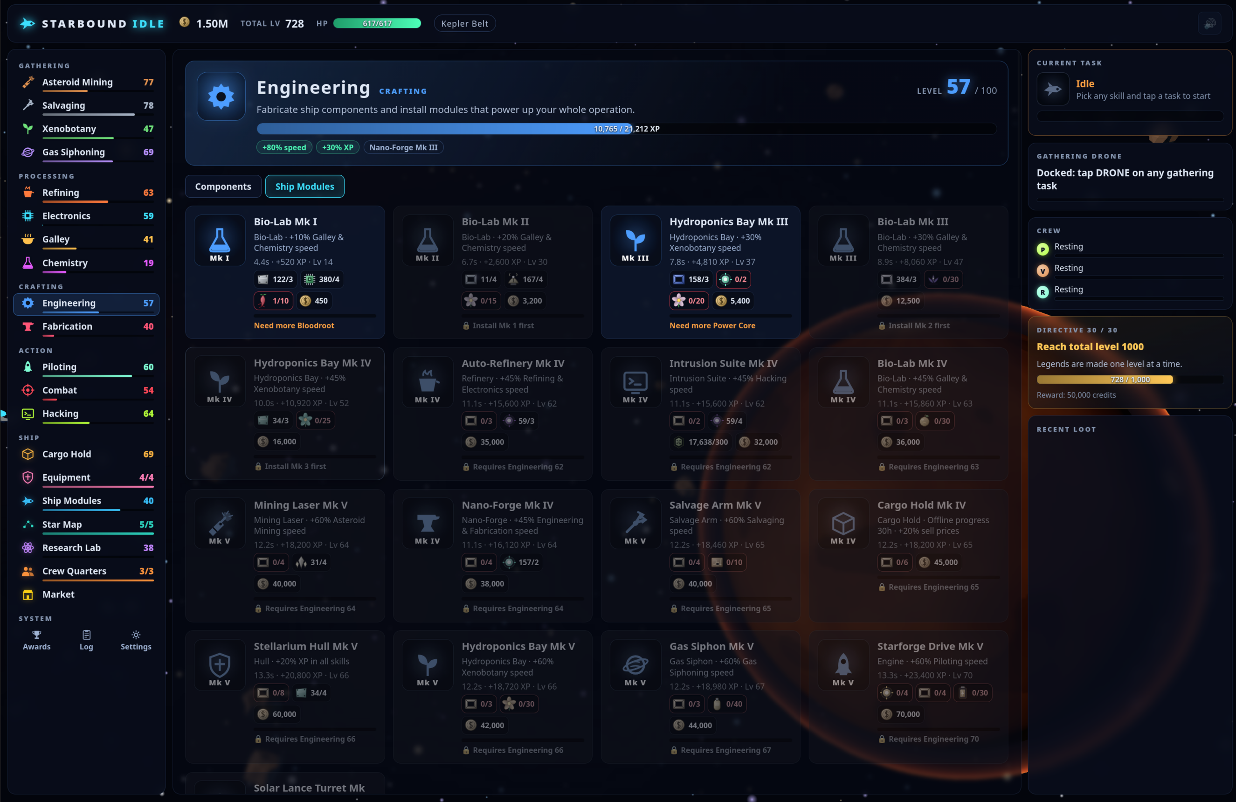The width and height of the screenshot is (1236, 802).
Task: Click crew member V avatar
Action: point(1043,270)
